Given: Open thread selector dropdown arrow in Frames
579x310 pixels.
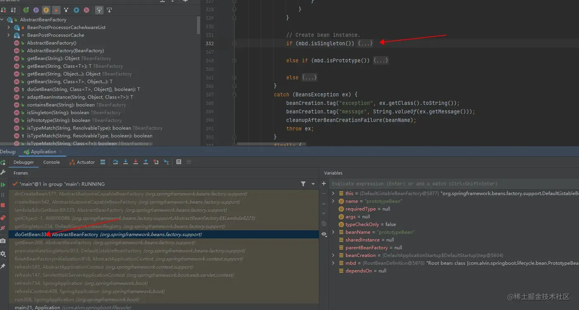Looking at the screenshot, I should [313, 184].
